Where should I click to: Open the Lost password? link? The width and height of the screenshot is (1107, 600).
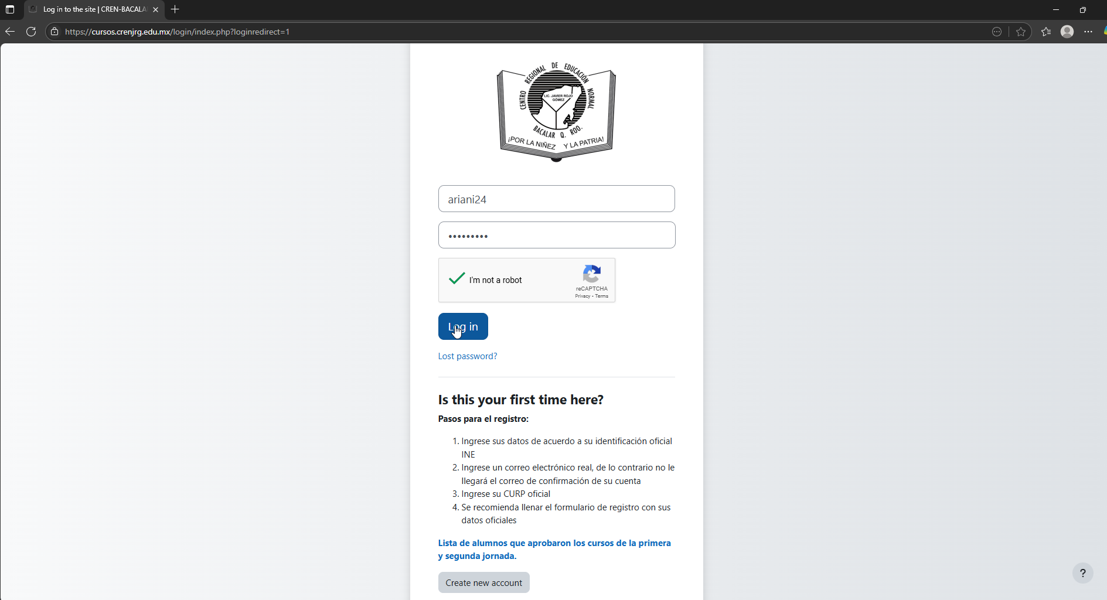pyautogui.click(x=468, y=356)
